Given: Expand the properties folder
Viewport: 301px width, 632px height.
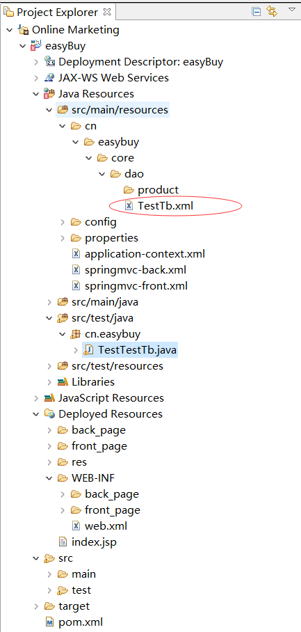Looking at the screenshot, I should click(x=63, y=238).
